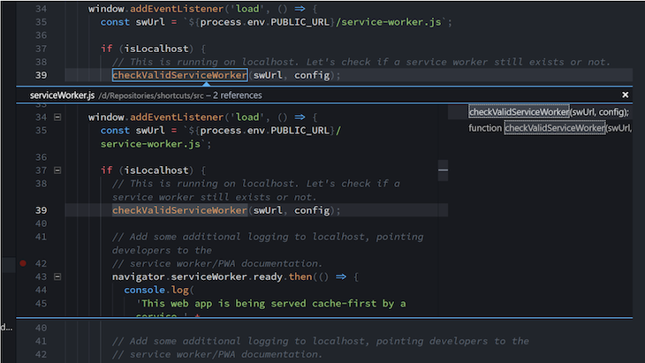The image size is (645, 363).
Task: Click 'isLocalhost' on main editor line 37
Action: click(x=156, y=49)
